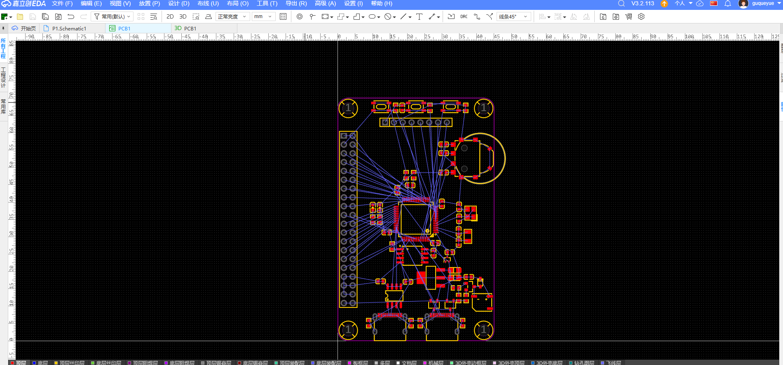Open the 编辑 (E) menu
Screen dimensions: 783x365
coord(91,4)
